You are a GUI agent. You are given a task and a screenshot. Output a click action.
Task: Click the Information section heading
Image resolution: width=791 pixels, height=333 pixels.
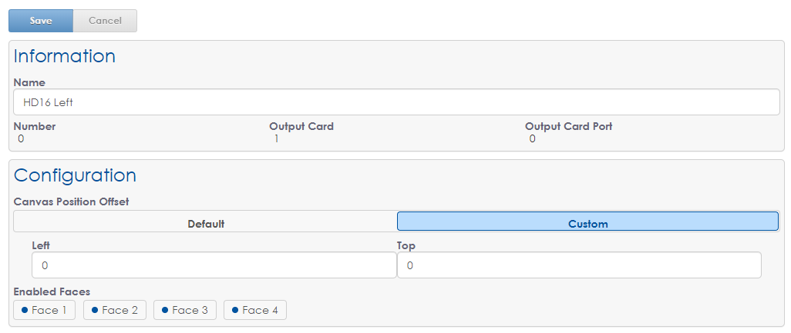pyautogui.click(x=65, y=56)
